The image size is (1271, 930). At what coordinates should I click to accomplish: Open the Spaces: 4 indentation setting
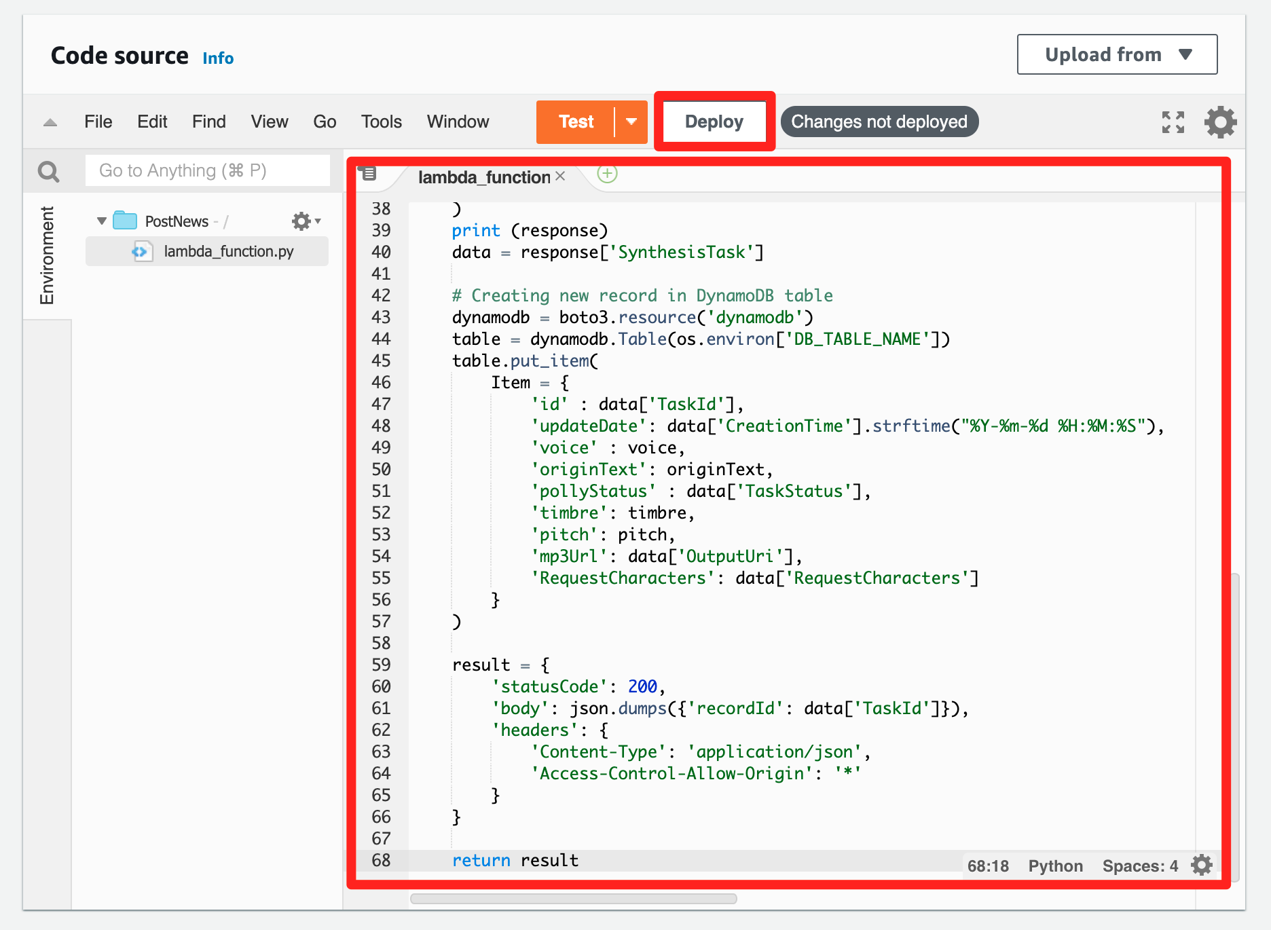1140,866
